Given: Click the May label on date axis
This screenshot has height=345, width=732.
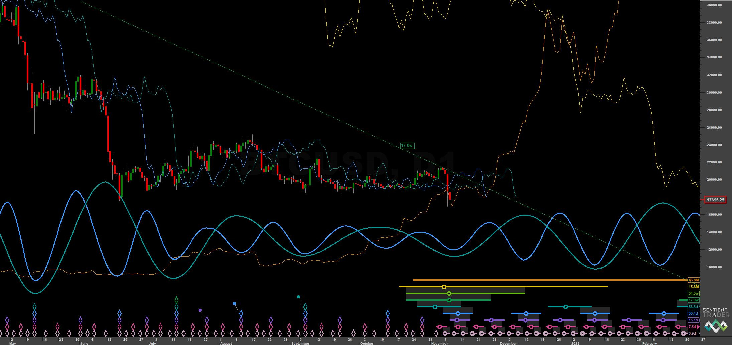Looking at the screenshot, I should click(x=12, y=343).
